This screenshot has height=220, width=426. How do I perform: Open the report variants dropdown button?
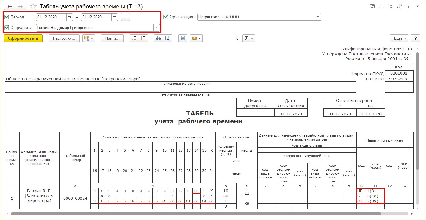(x=89, y=38)
